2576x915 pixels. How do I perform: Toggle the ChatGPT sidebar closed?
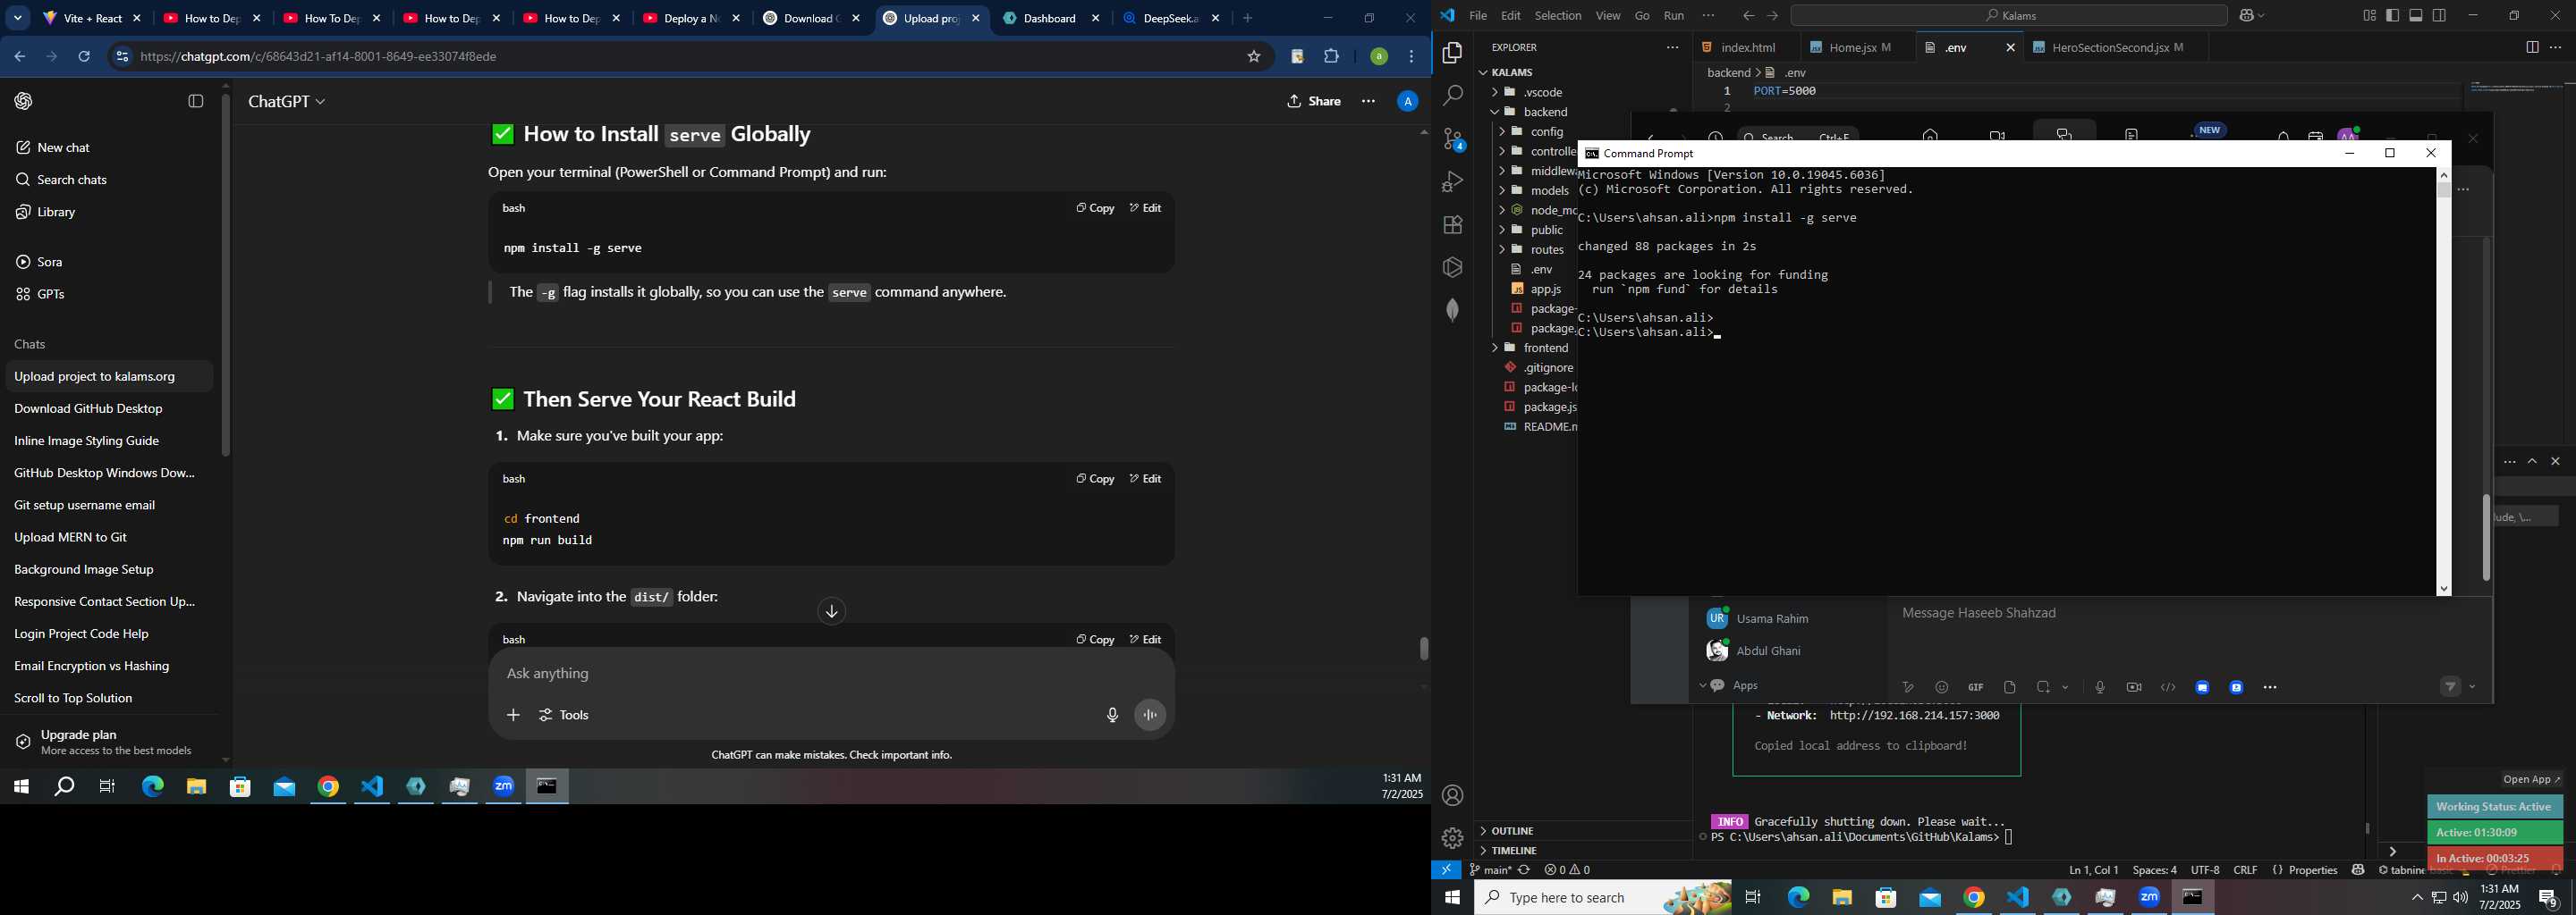tap(196, 101)
